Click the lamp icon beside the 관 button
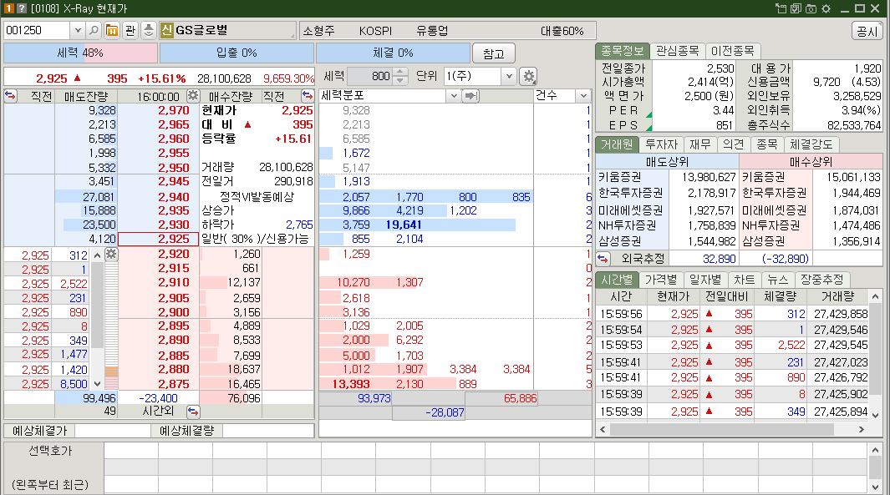 point(149,30)
